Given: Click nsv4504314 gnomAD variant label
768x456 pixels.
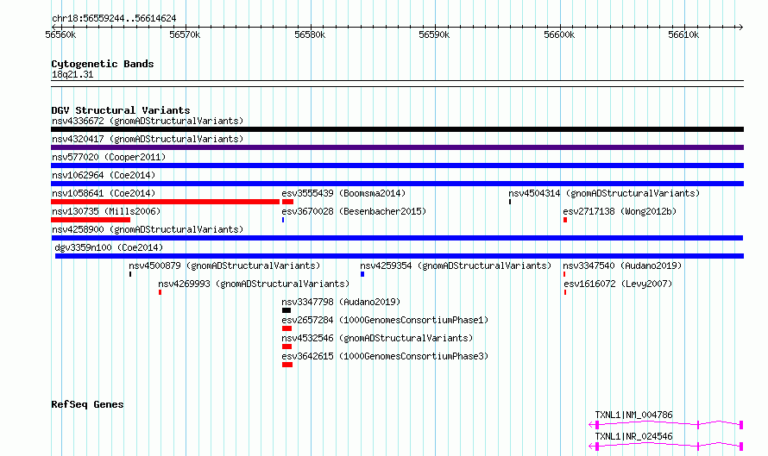Looking at the screenshot, I should 604,193.
